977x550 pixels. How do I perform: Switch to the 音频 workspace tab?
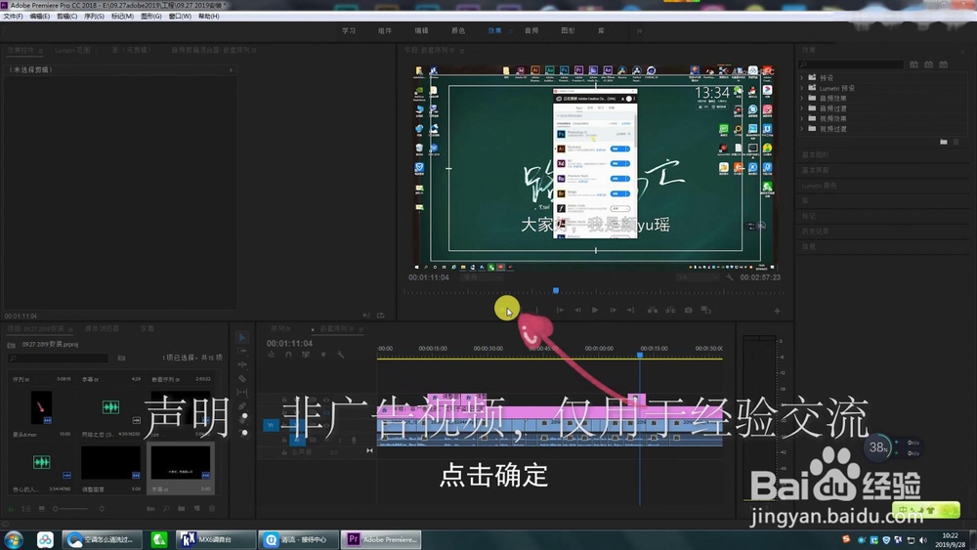click(531, 30)
